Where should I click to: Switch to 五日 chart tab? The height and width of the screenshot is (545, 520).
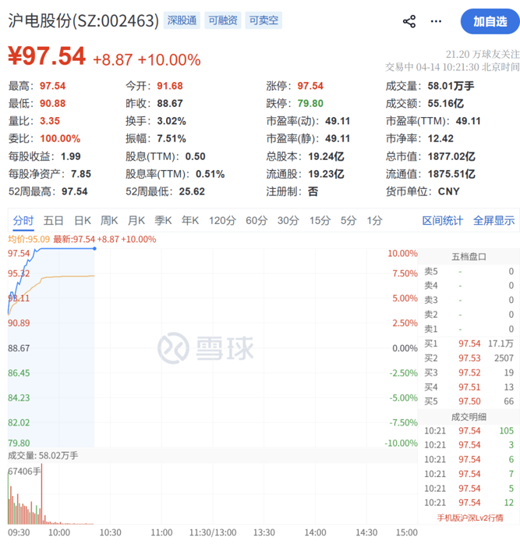click(x=53, y=221)
